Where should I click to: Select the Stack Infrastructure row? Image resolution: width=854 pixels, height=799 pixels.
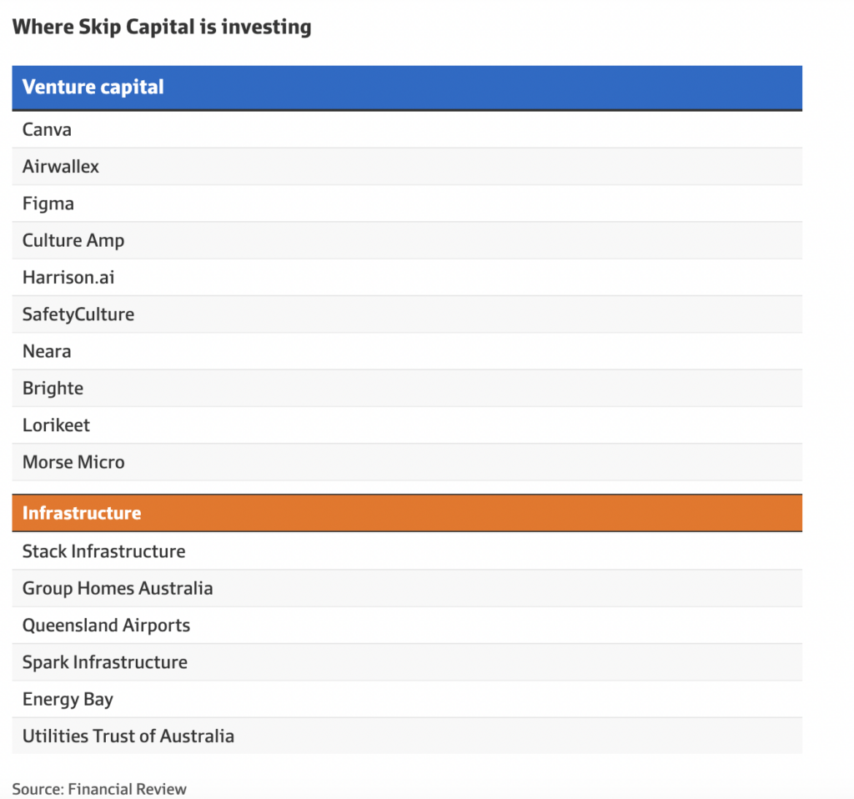[104, 551]
